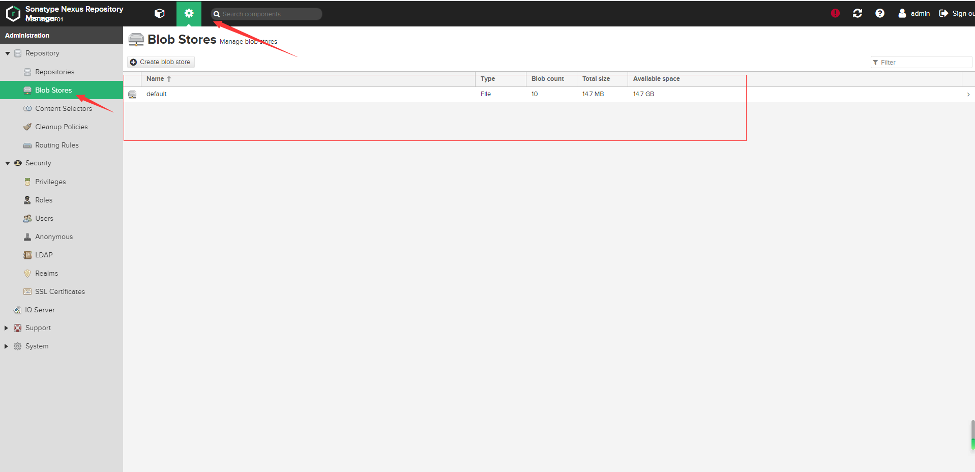Open Users menu item
The width and height of the screenshot is (975, 472).
pyautogui.click(x=44, y=219)
